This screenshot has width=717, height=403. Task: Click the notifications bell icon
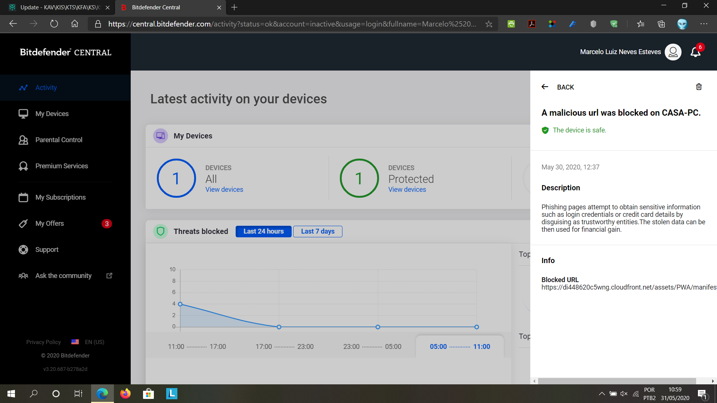point(695,52)
